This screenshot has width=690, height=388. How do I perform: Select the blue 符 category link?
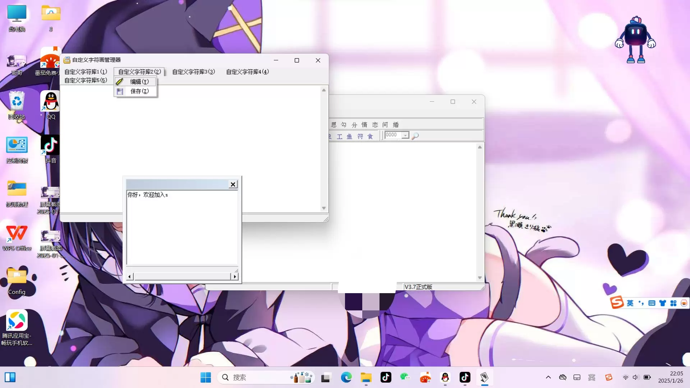(x=360, y=137)
